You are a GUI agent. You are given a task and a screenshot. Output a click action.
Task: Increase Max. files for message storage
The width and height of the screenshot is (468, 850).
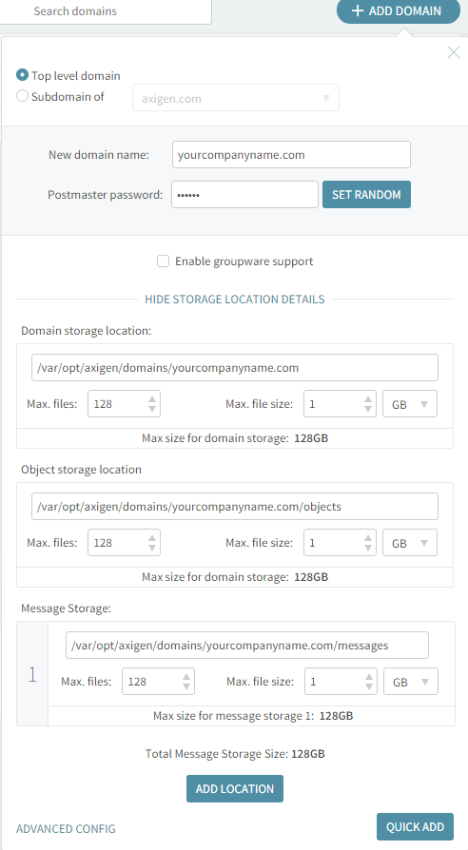pyautogui.click(x=186, y=677)
